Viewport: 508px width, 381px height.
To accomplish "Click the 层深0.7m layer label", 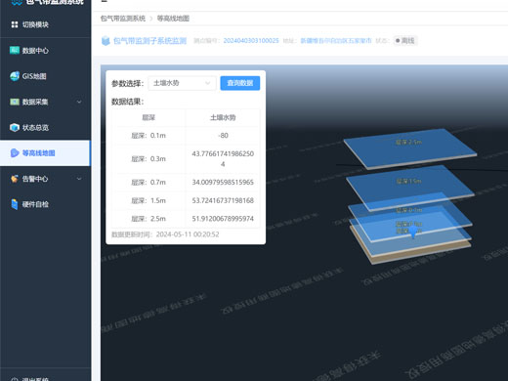I will [x=408, y=210].
